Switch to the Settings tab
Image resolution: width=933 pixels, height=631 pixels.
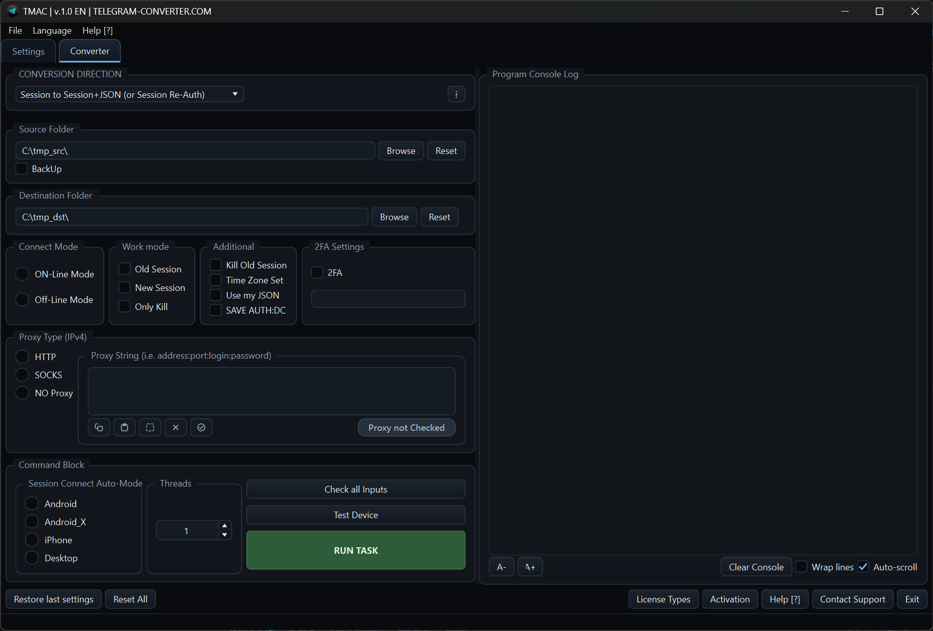click(x=29, y=52)
